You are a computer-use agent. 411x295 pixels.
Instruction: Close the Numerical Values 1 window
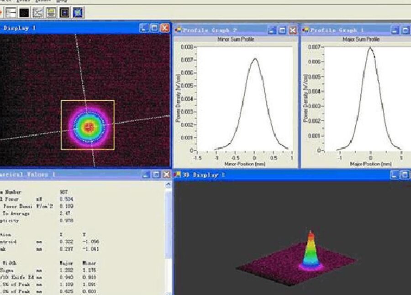(x=166, y=175)
